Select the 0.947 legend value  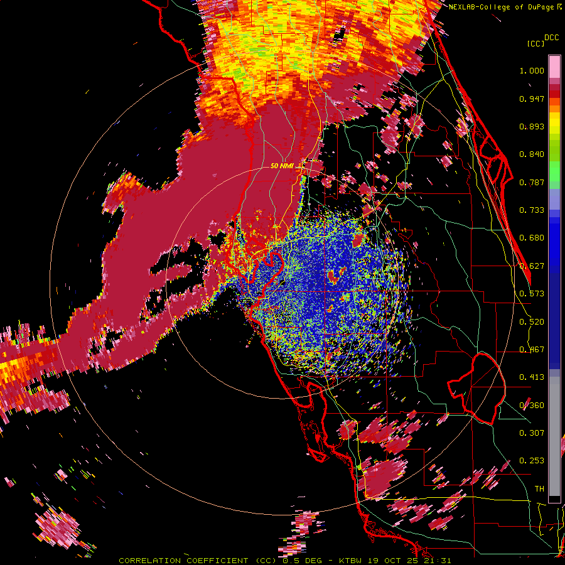click(x=532, y=99)
